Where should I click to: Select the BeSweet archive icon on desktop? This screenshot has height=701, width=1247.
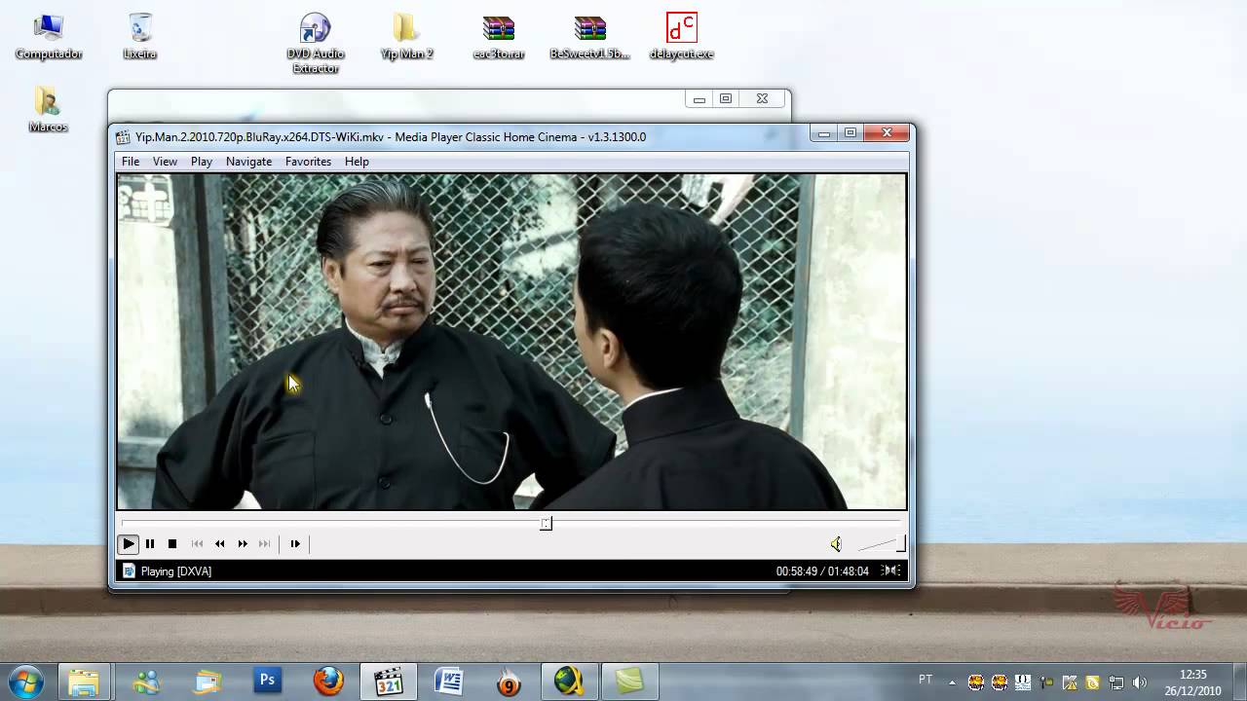tap(590, 37)
